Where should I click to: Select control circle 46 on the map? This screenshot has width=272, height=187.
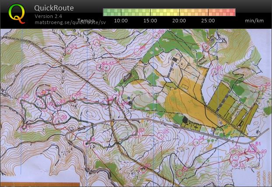(x=73, y=98)
